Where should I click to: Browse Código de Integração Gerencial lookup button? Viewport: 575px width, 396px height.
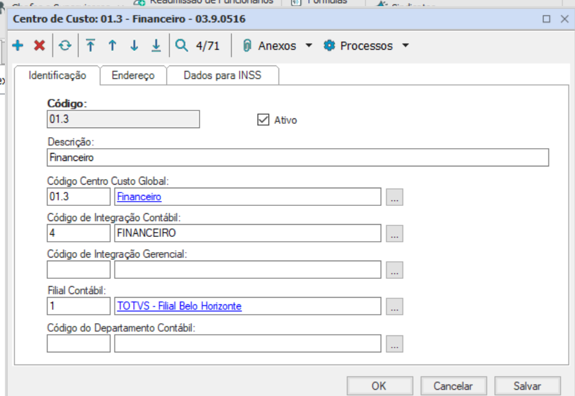394,270
